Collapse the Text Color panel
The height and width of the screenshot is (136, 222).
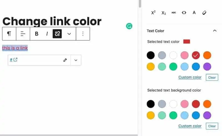tap(215, 31)
